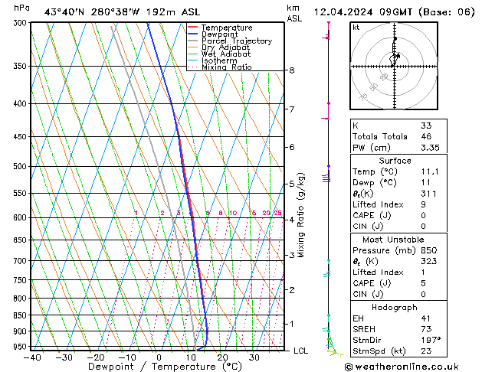Click the surface Temp value 11.1
Screen dimensions: 482x372
coord(430,171)
